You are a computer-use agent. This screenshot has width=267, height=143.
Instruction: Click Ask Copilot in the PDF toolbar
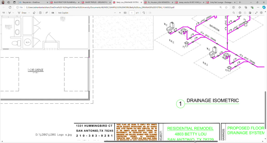tap(63, 13)
